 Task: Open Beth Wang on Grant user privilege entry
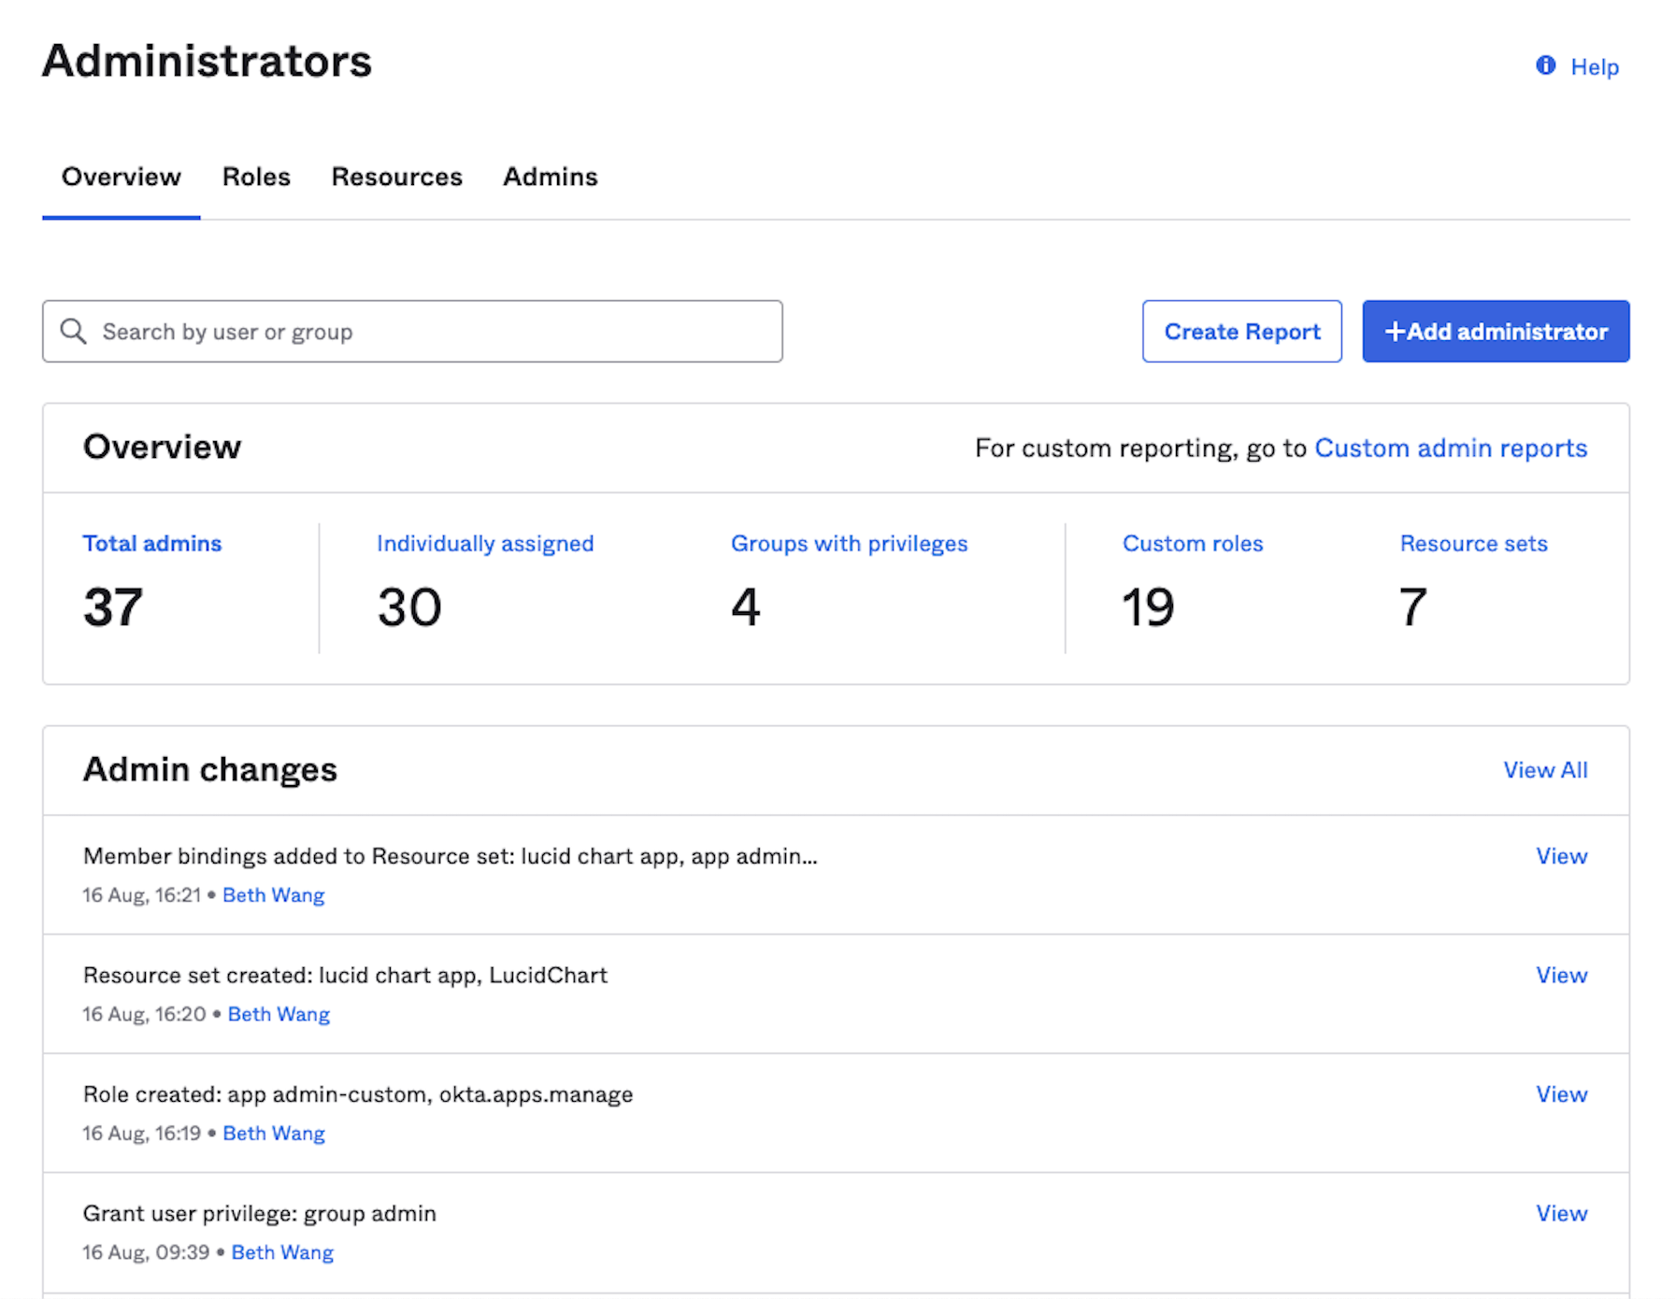click(282, 1252)
